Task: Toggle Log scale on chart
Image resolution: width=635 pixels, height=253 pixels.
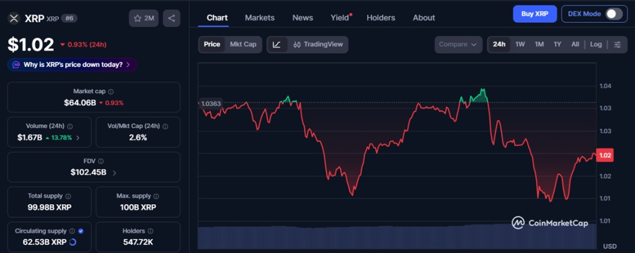Action: click(x=596, y=45)
